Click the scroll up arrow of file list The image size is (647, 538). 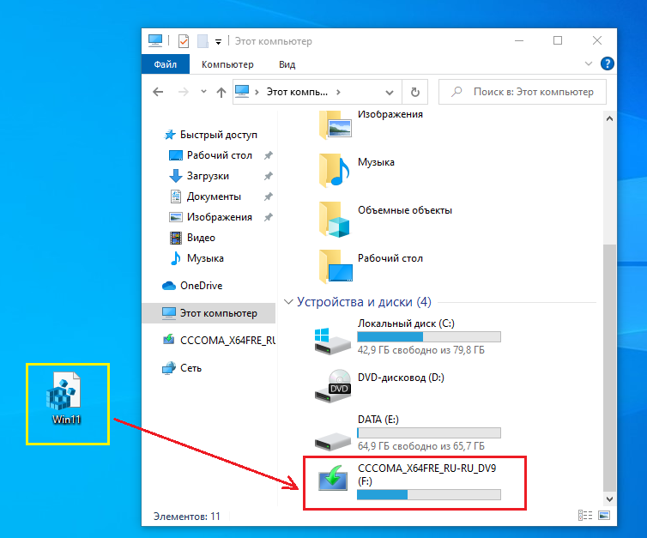pyautogui.click(x=609, y=118)
